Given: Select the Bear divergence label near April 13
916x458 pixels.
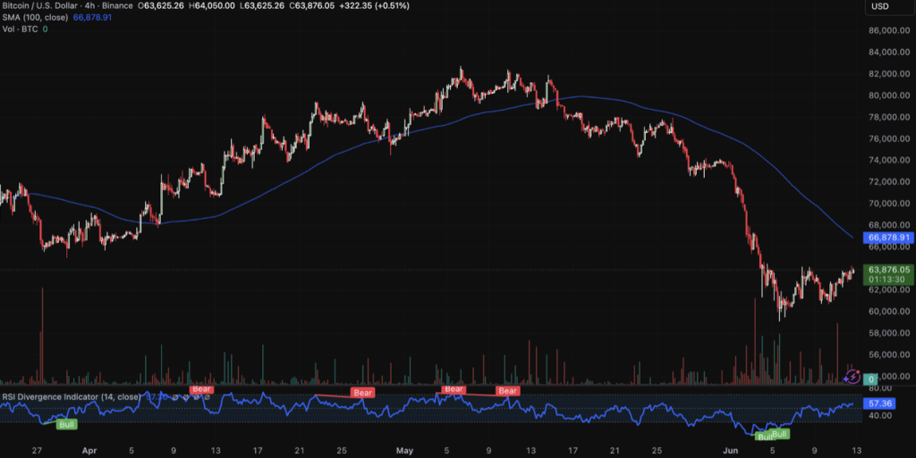Looking at the screenshot, I should [x=201, y=388].
